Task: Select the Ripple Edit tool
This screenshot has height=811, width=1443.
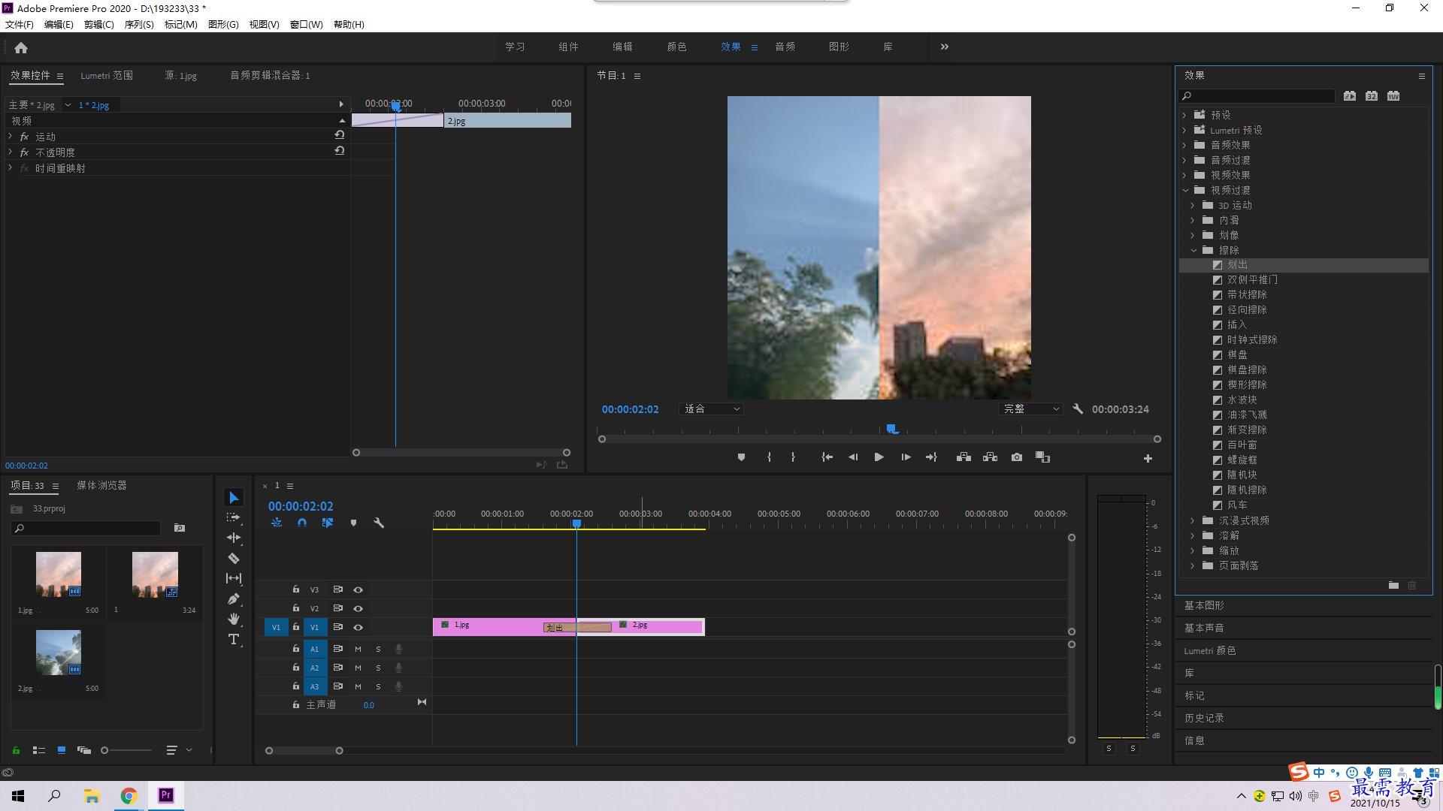Action: pyautogui.click(x=234, y=538)
